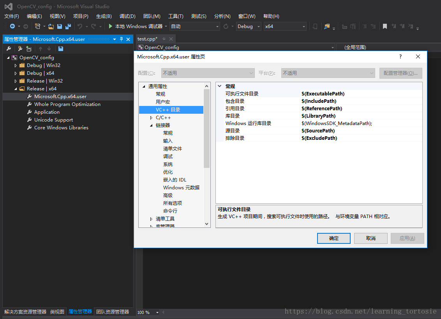The width and height of the screenshot is (441, 319).
Task: Collapse the 常规 property group chevron
Action: (220, 86)
